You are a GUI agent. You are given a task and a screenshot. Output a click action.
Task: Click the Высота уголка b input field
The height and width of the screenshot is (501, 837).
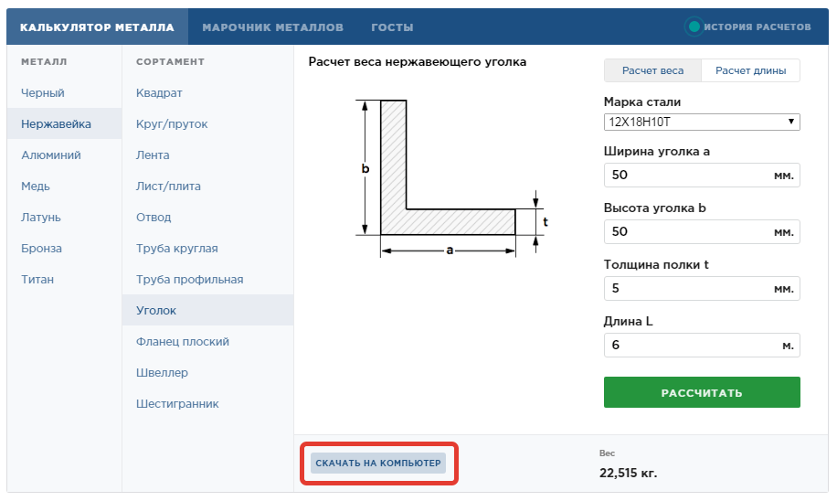(702, 232)
